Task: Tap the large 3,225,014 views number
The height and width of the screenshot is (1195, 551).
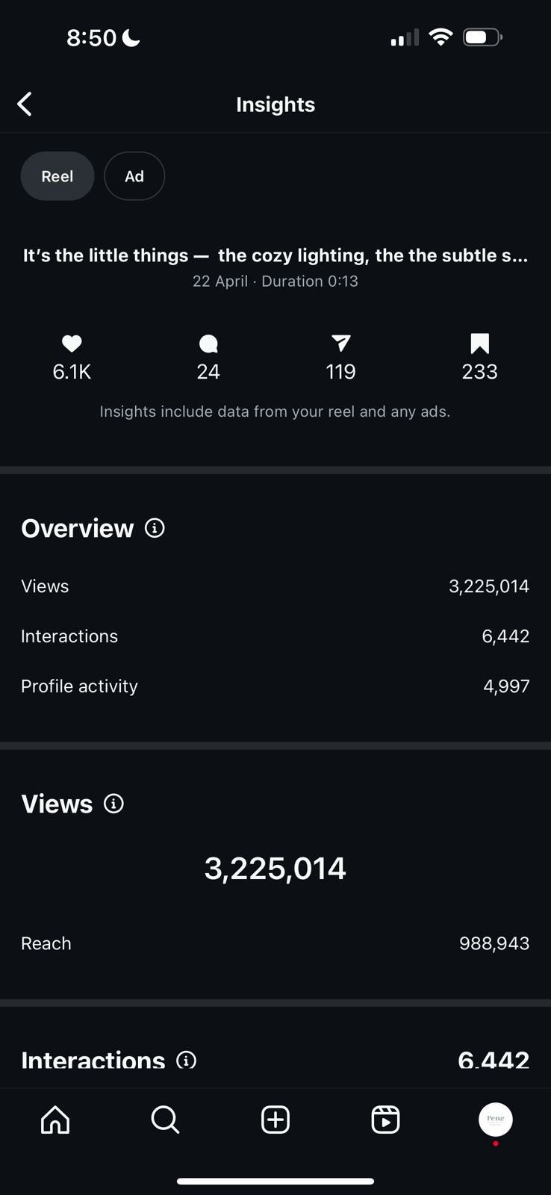Action: [x=275, y=868]
